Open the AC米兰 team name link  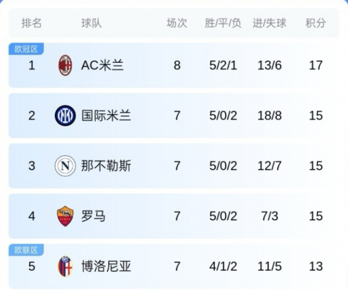pyautogui.click(x=102, y=66)
